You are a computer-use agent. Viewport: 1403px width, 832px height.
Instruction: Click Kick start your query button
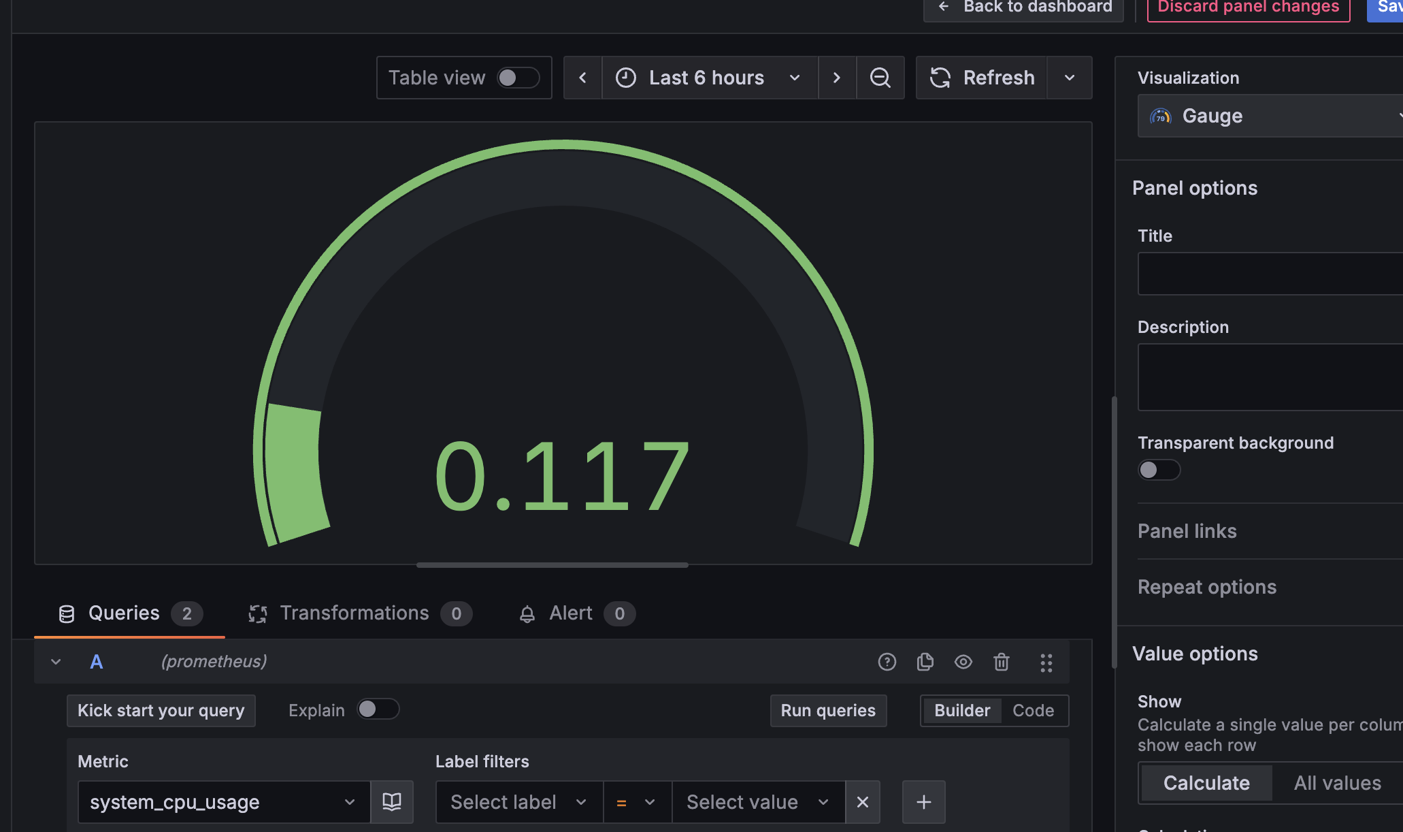(x=161, y=710)
